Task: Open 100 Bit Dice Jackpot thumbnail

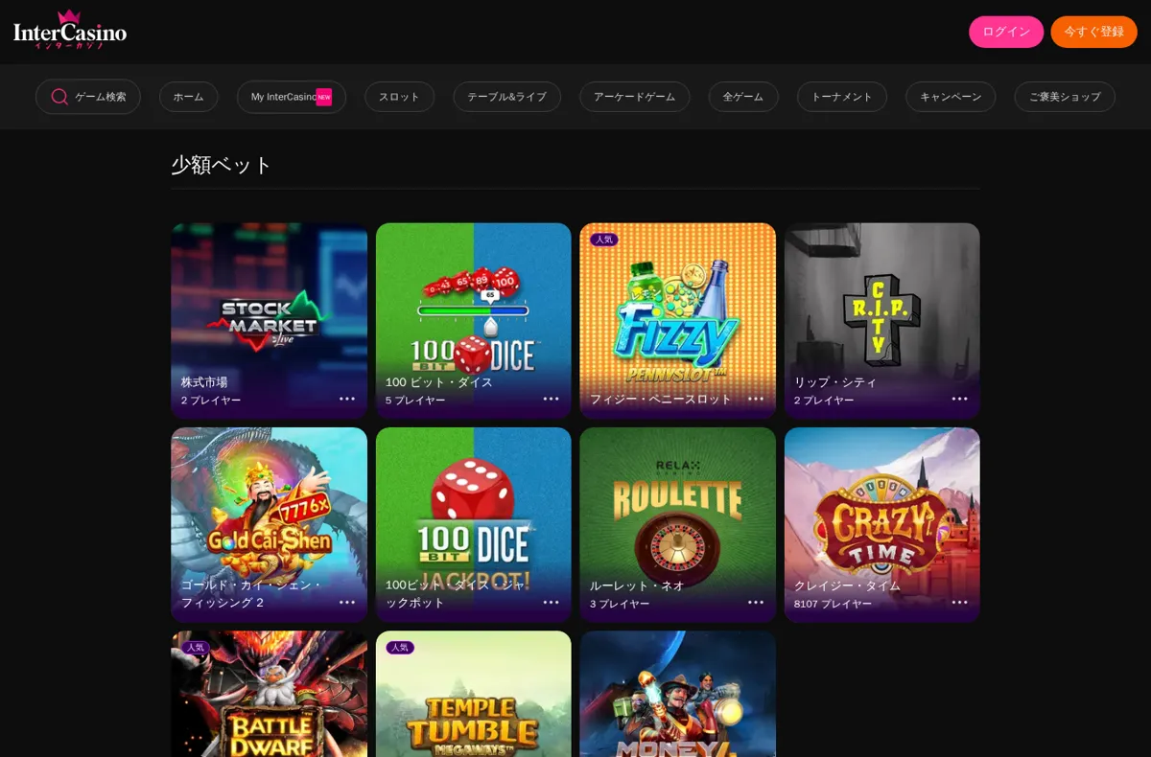Action: [x=473, y=524]
